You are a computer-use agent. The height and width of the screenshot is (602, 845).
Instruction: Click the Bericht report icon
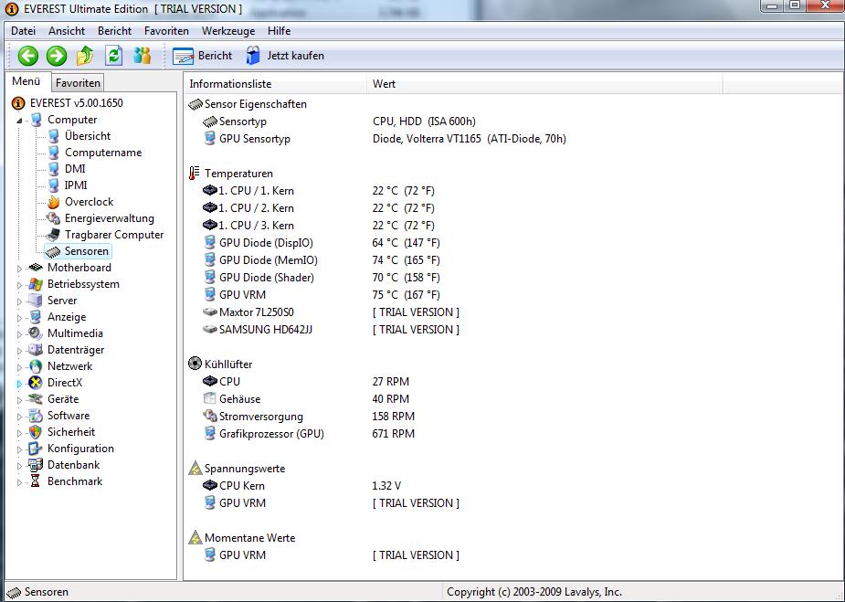pyautogui.click(x=183, y=56)
